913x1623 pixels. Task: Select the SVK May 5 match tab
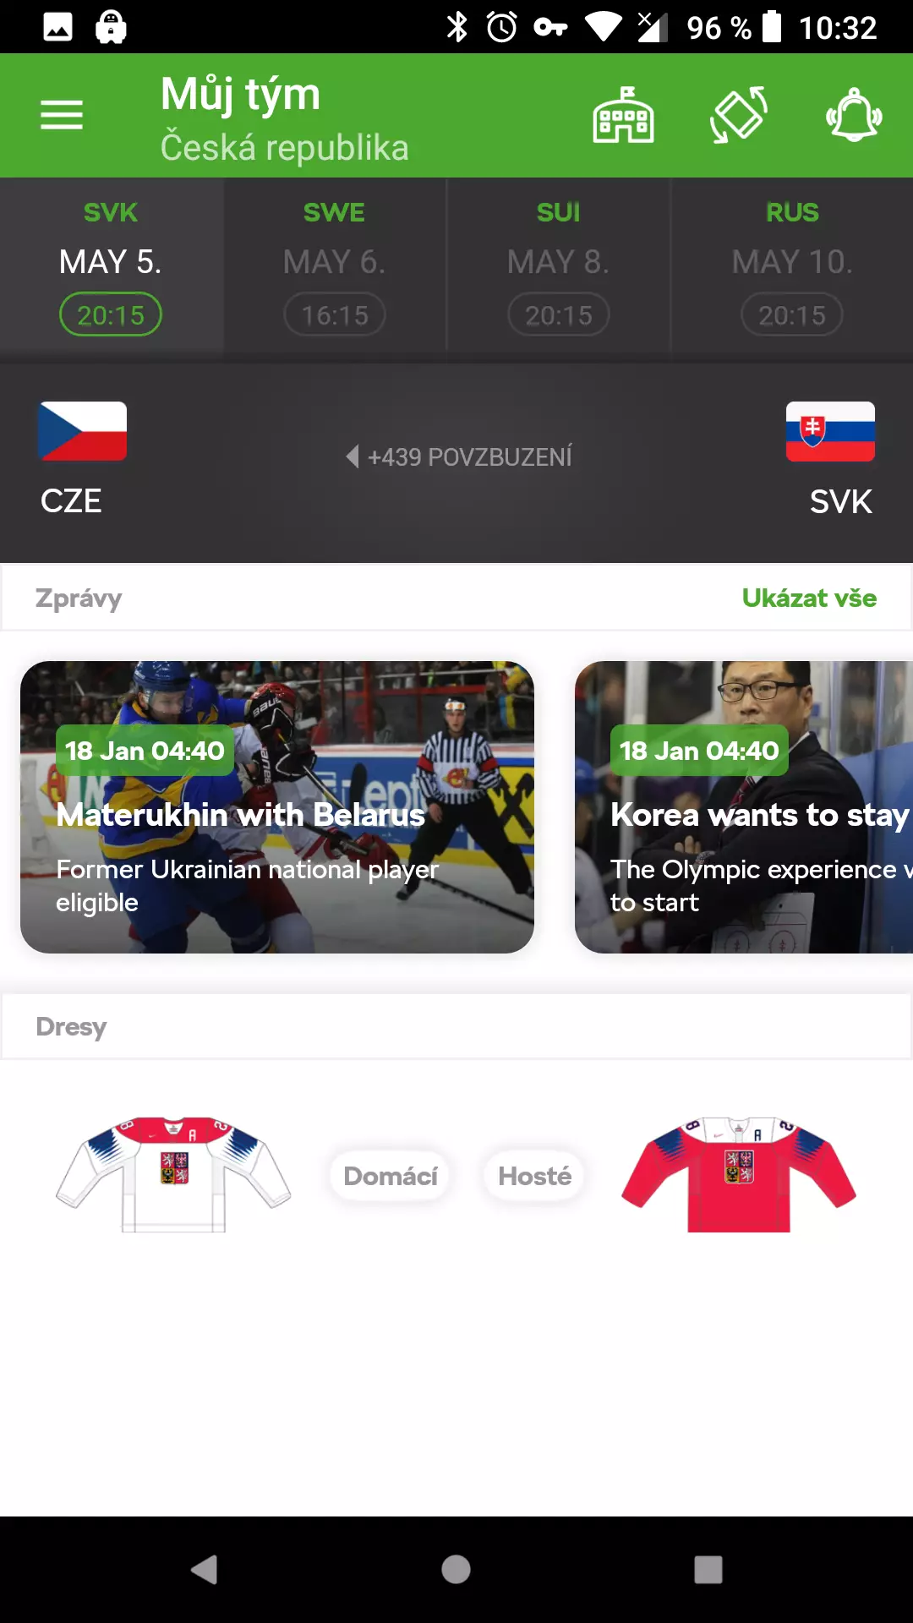pos(111,265)
